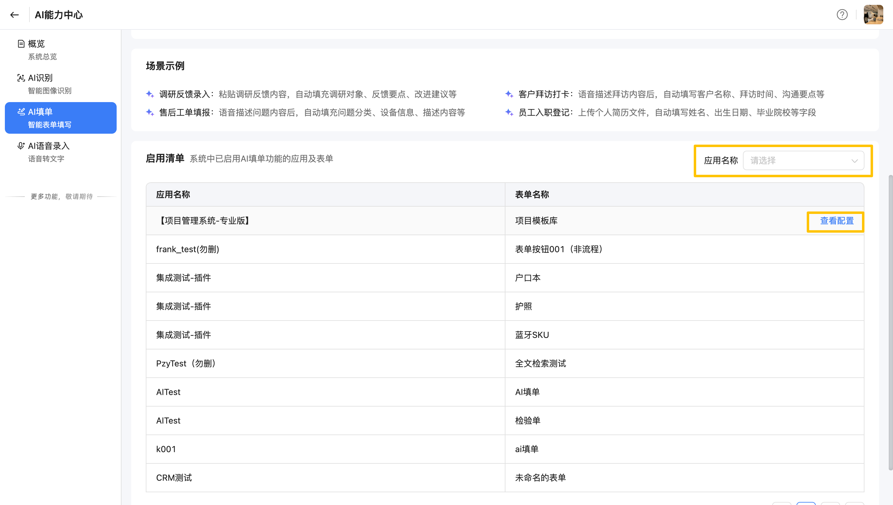Click sparkle icon beside 员工入职登记
The height and width of the screenshot is (505, 893).
pos(509,112)
